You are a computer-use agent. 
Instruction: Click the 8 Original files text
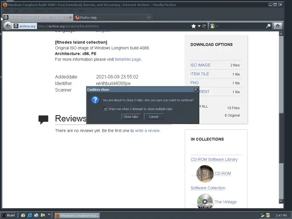pyautogui.click(x=232, y=115)
